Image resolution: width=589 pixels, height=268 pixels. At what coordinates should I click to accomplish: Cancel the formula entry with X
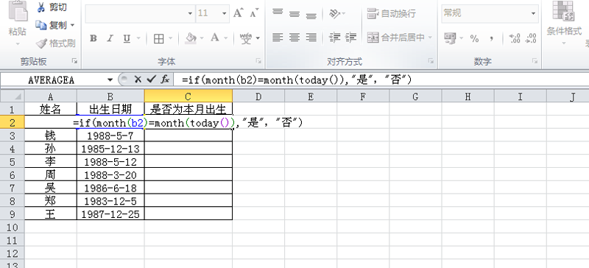[x=138, y=80]
